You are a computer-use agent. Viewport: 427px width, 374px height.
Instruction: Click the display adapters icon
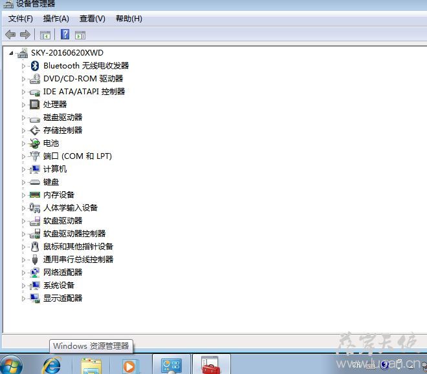tap(35, 298)
